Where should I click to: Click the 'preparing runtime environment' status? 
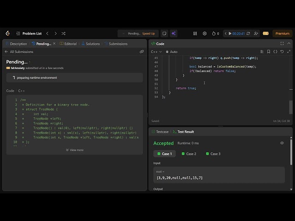tap(37, 78)
